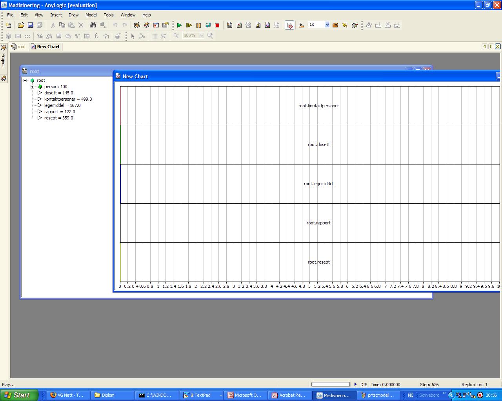Click the stacked books library icon
This screenshot has height=401, width=502.
[146, 25]
